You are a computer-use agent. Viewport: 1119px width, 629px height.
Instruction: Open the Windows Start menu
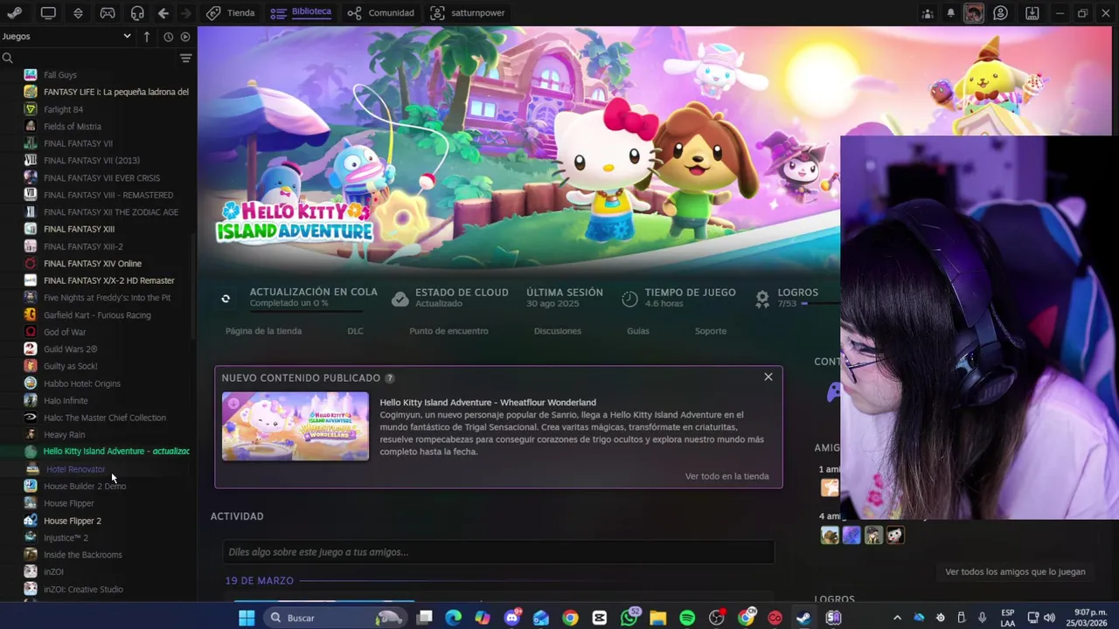(x=247, y=619)
